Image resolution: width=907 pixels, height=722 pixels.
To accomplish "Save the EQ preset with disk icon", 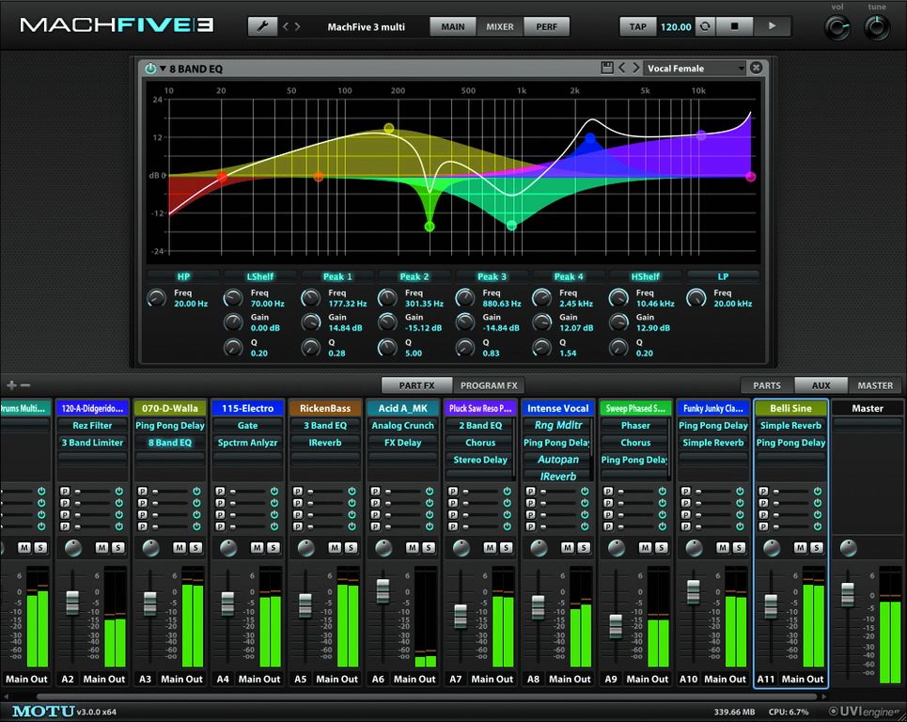I will pos(607,68).
